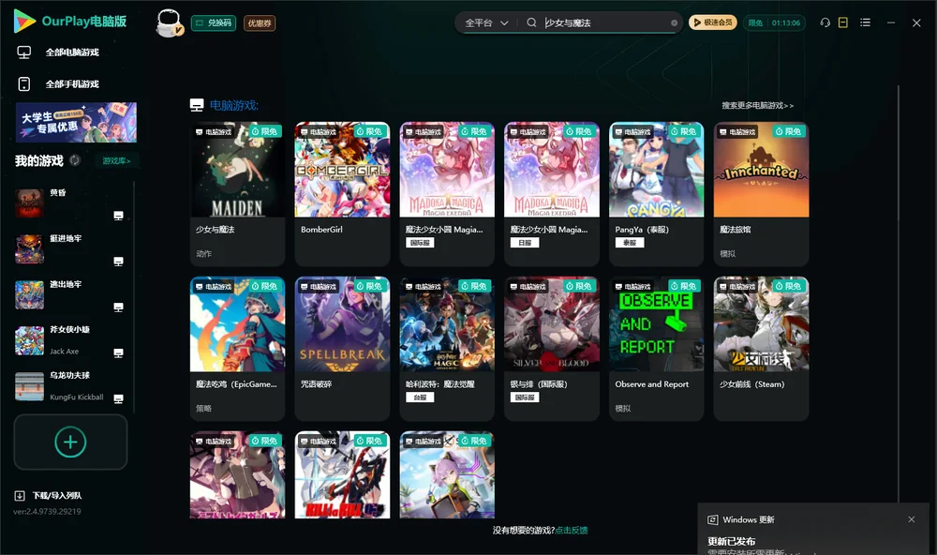Click the 限免 countdown timer button
The width and height of the screenshot is (937, 555).
pyautogui.click(x=775, y=22)
